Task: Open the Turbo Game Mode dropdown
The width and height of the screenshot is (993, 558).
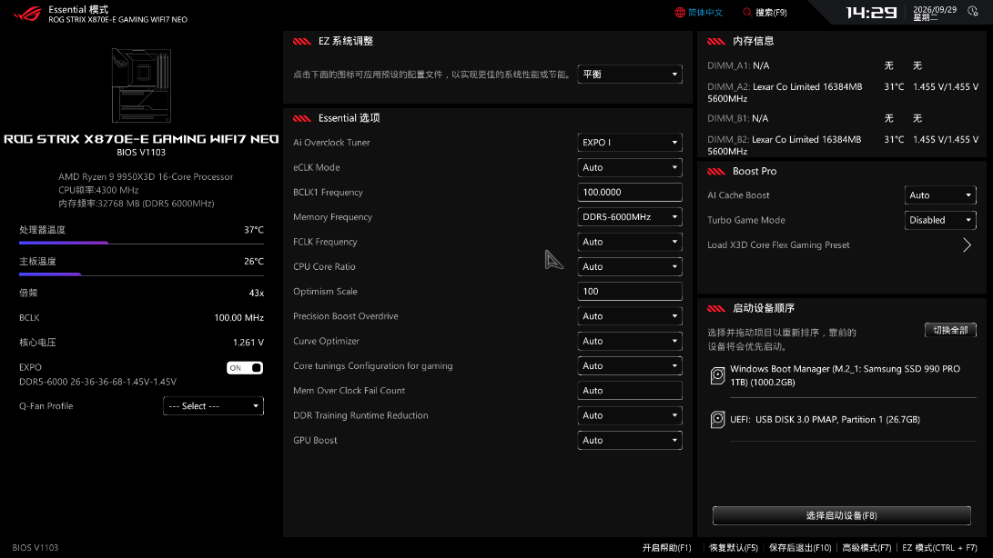Action: [x=940, y=220]
